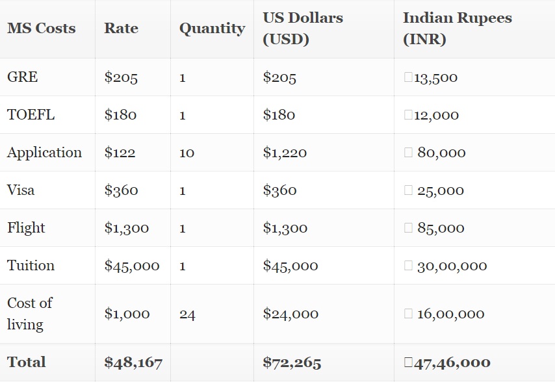The width and height of the screenshot is (555, 382).
Task: Select the GRE row label
Action: click(x=23, y=77)
